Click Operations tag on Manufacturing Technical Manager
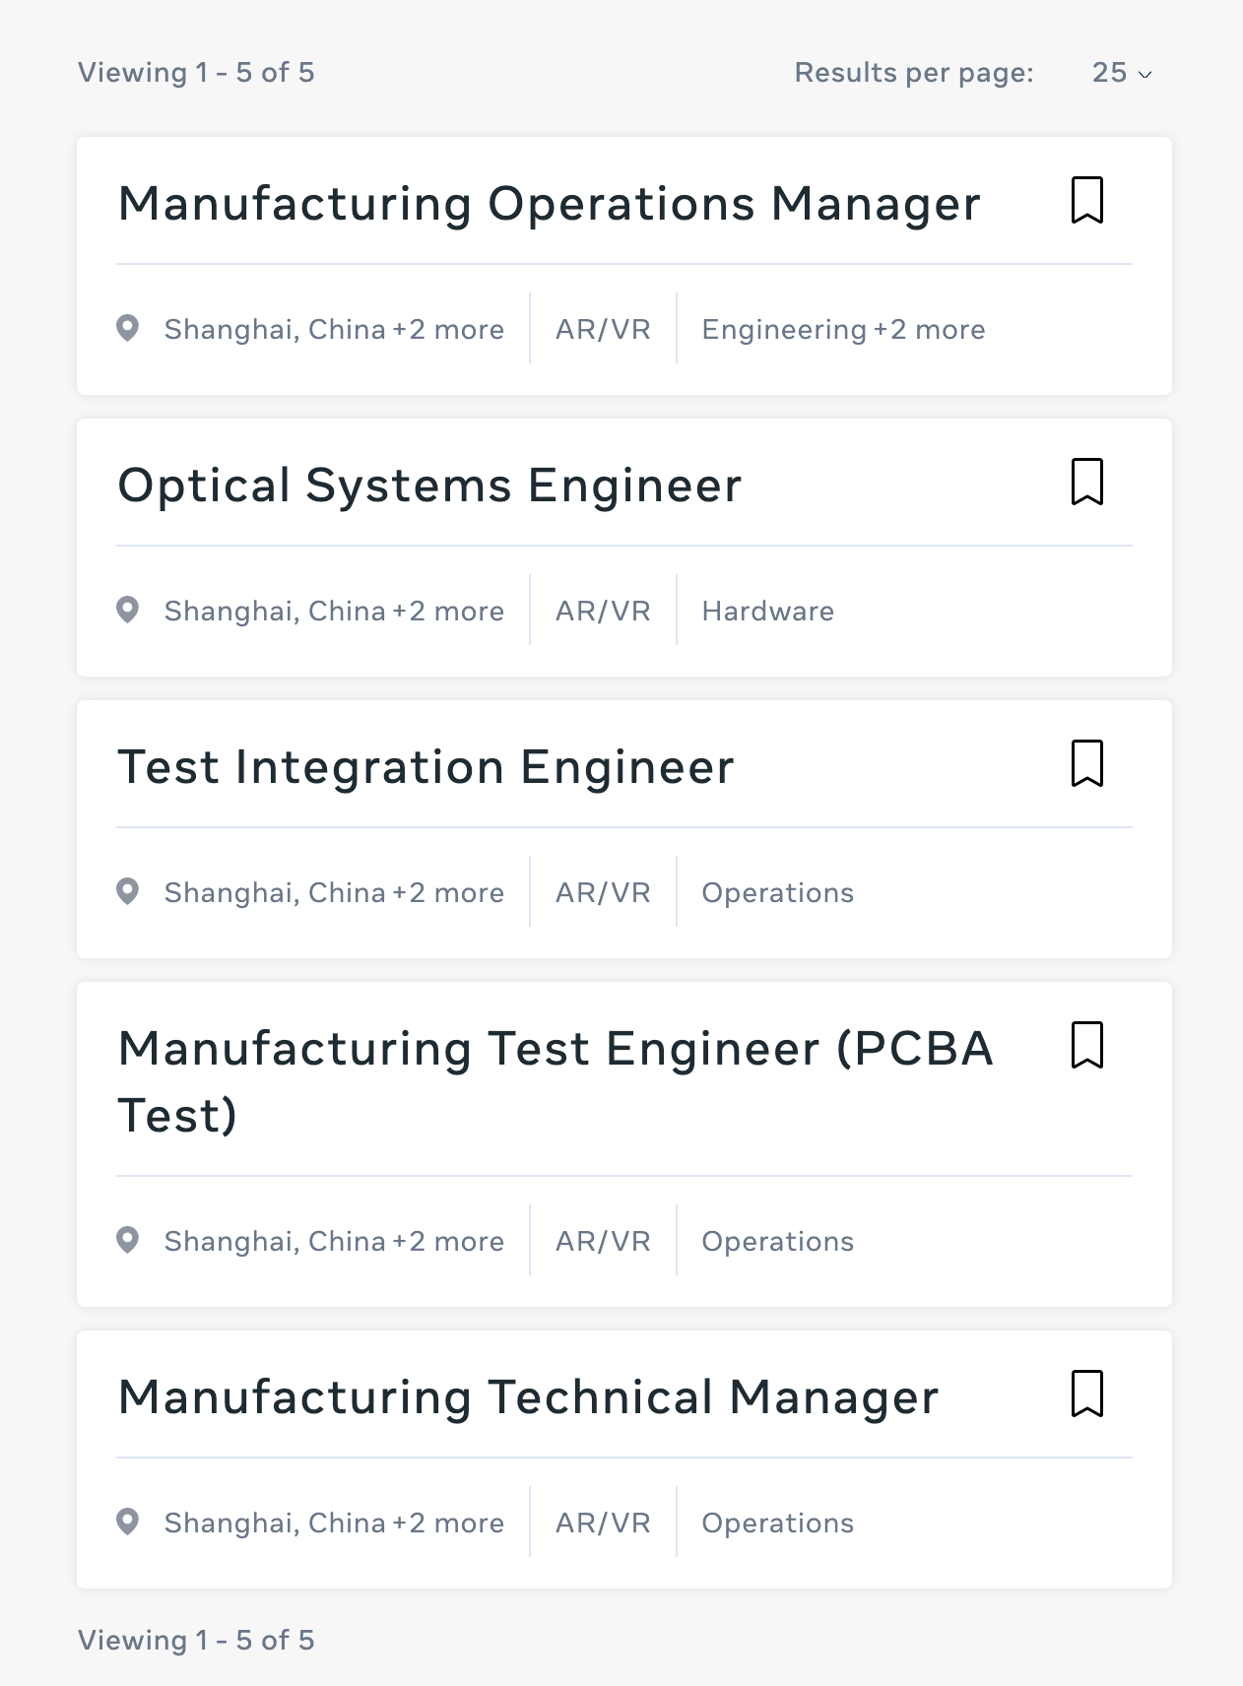 777,1524
